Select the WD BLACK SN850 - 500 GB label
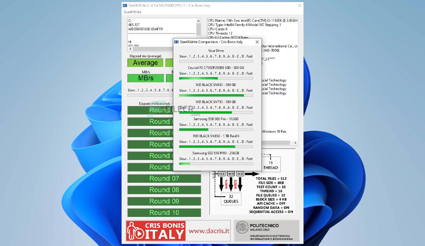 tap(216, 85)
